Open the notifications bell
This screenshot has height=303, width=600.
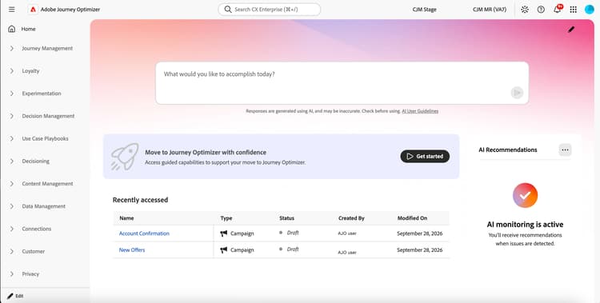558,9
